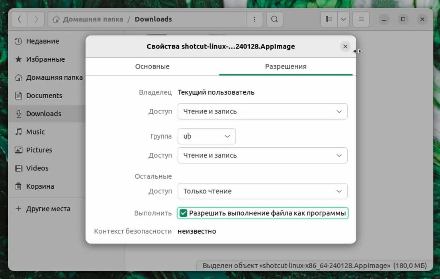The image size is (440, 279).
Task: Open search in the Files window
Action: (x=274, y=19)
